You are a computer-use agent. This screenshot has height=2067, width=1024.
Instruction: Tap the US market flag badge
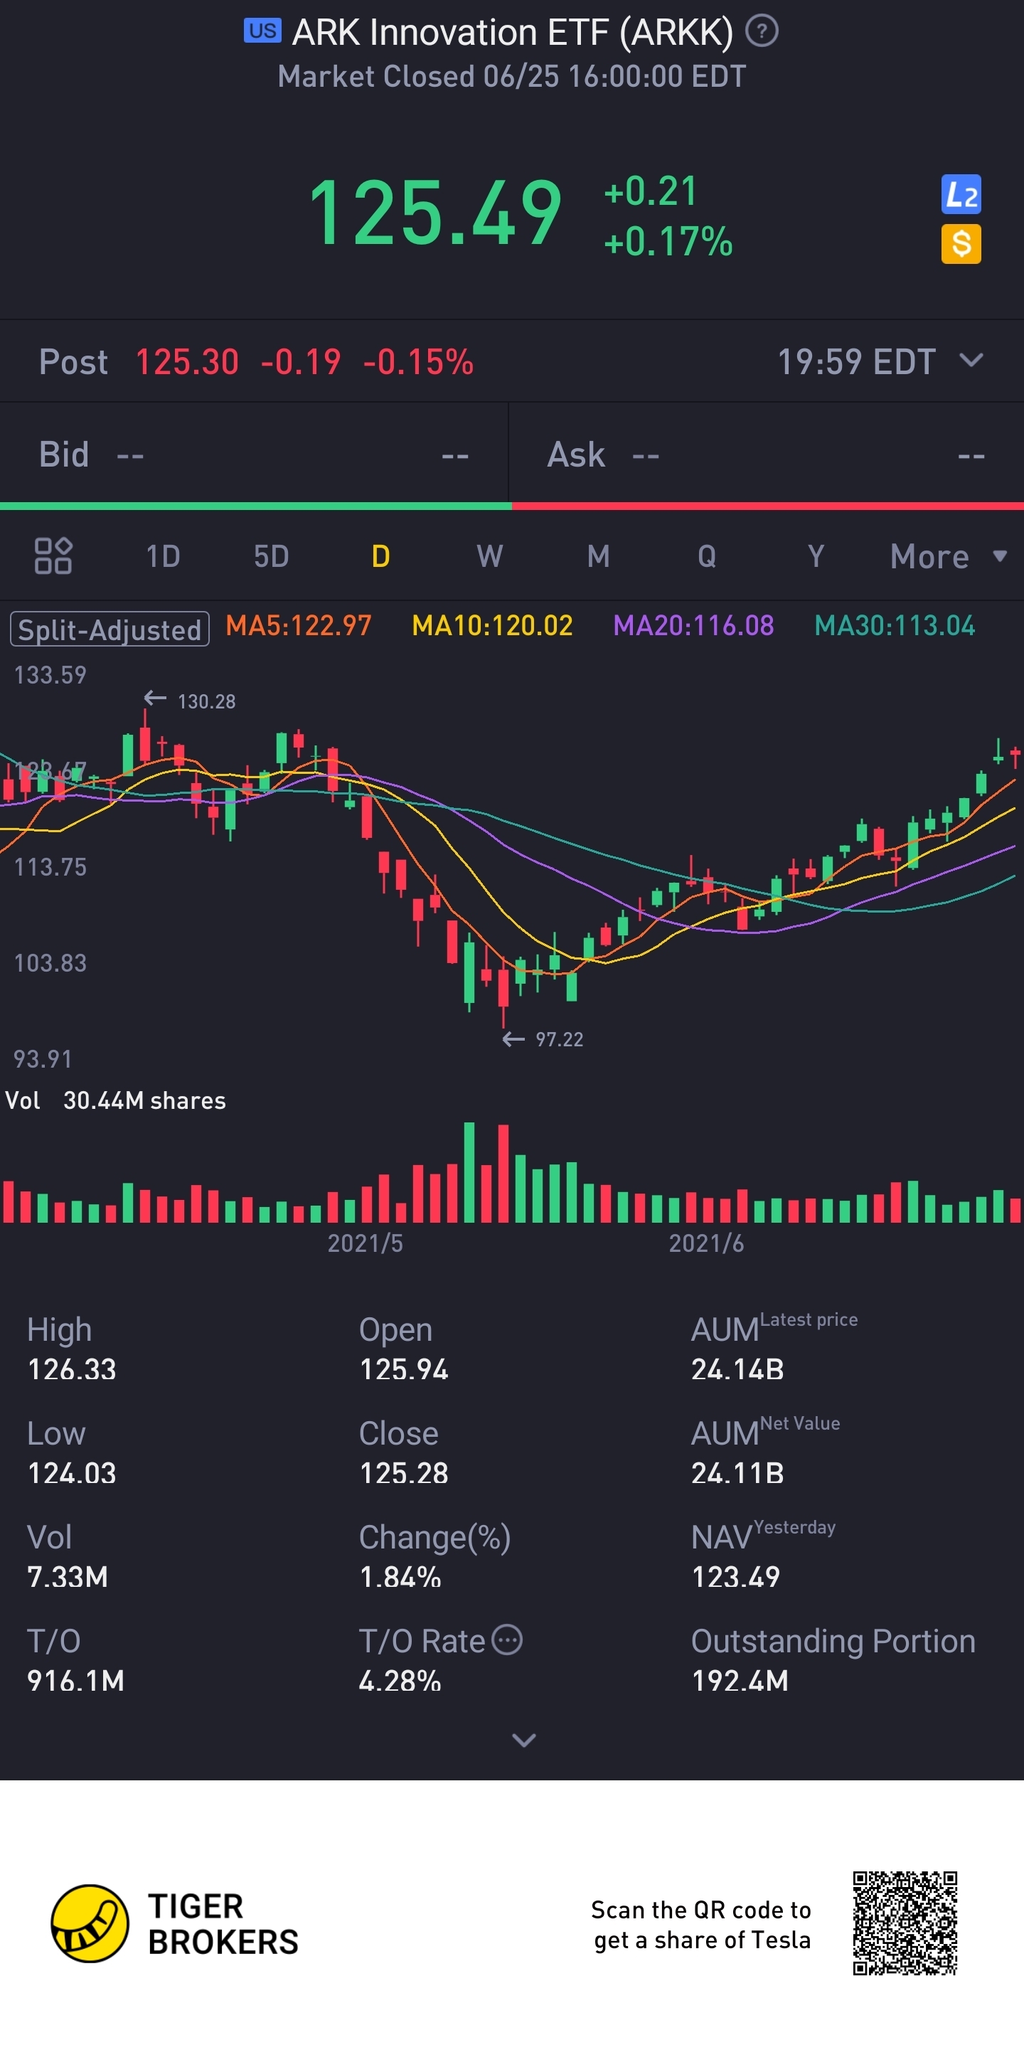[262, 31]
